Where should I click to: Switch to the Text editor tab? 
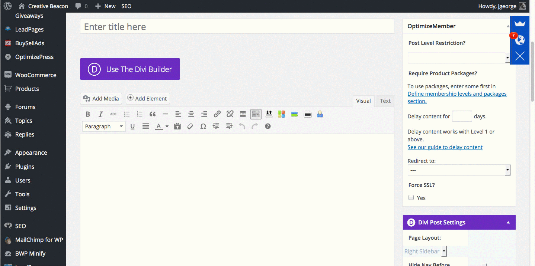[x=385, y=101]
